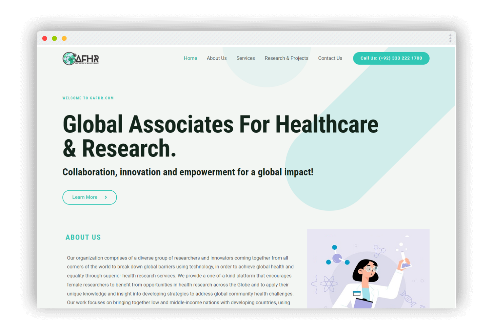Viewport: 493px width, 334px height.
Task: Navigate to the Contact Us page
Action: 330,58
